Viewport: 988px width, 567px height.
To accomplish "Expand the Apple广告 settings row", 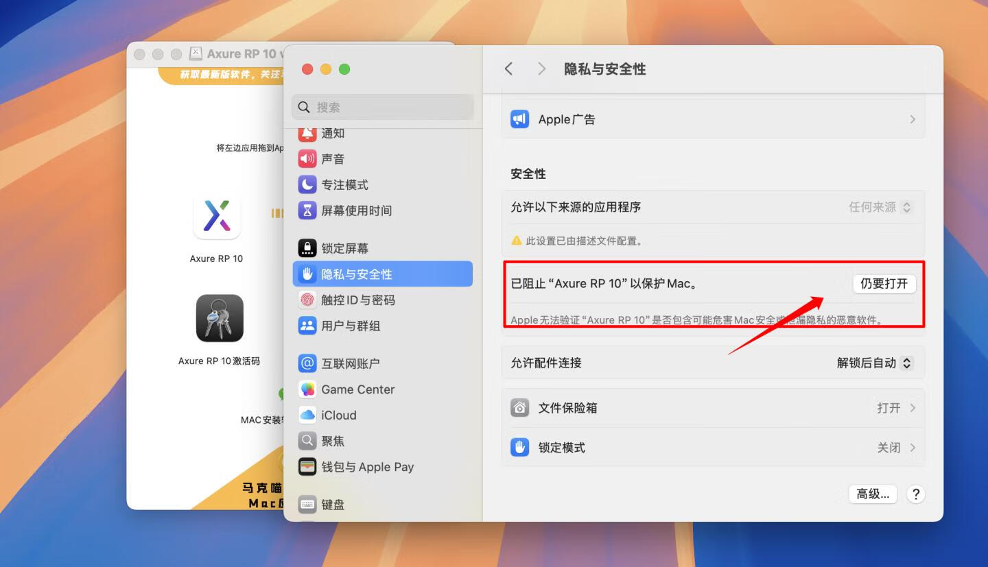I will tap(913, 119).
